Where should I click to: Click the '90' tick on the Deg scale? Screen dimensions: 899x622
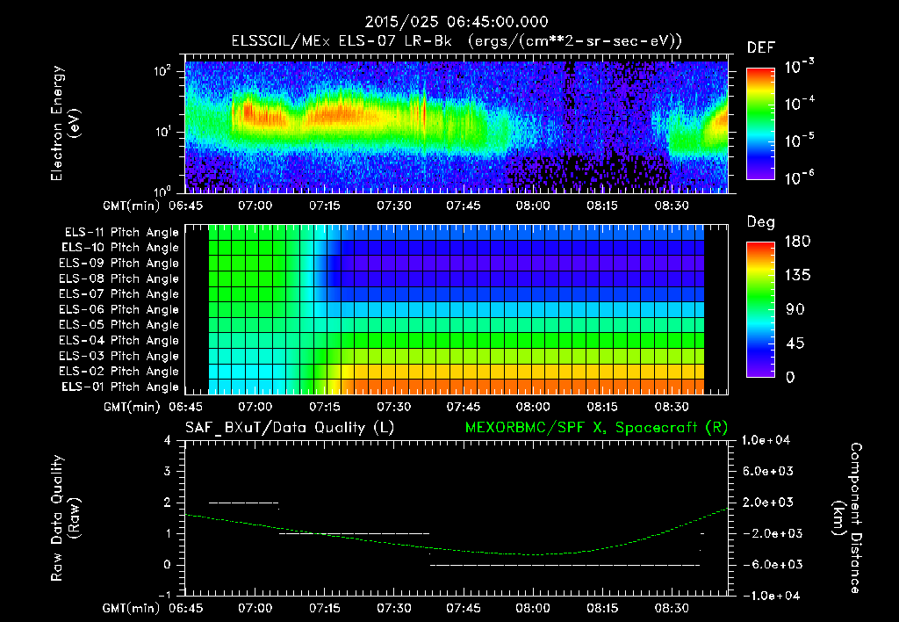[x=795, y=310]
